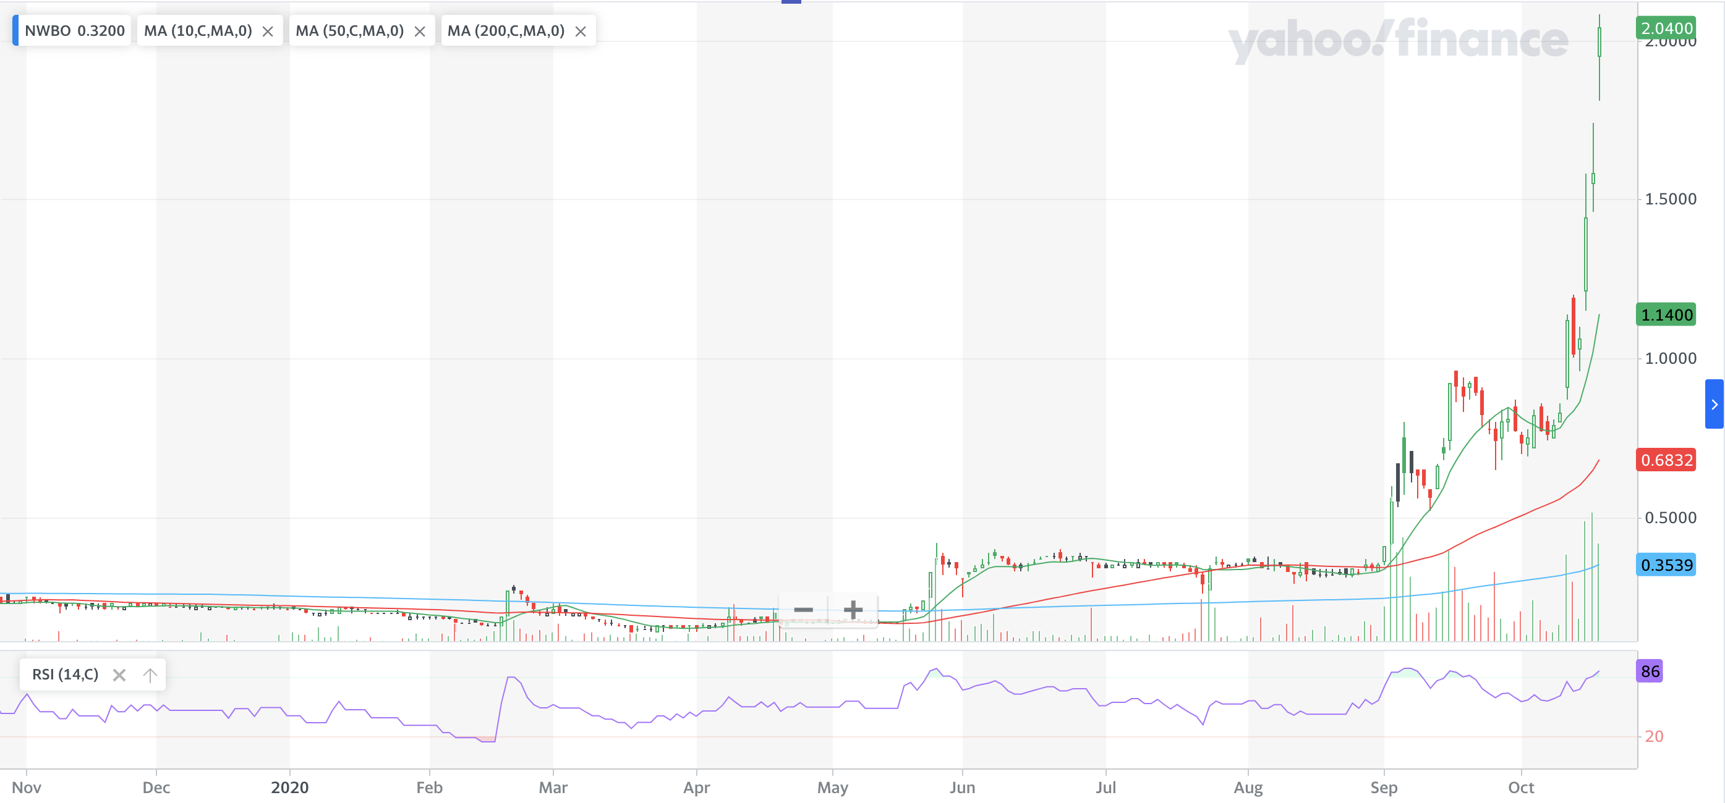Click the Oct label on time axis
The width and height of the screenshot is (1725, 803).
tap(1521, 788)
